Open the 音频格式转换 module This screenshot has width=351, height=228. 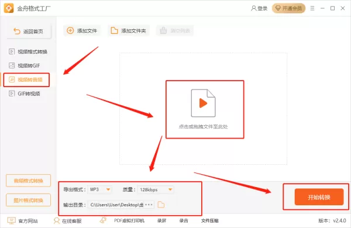[x=29, y=181]
